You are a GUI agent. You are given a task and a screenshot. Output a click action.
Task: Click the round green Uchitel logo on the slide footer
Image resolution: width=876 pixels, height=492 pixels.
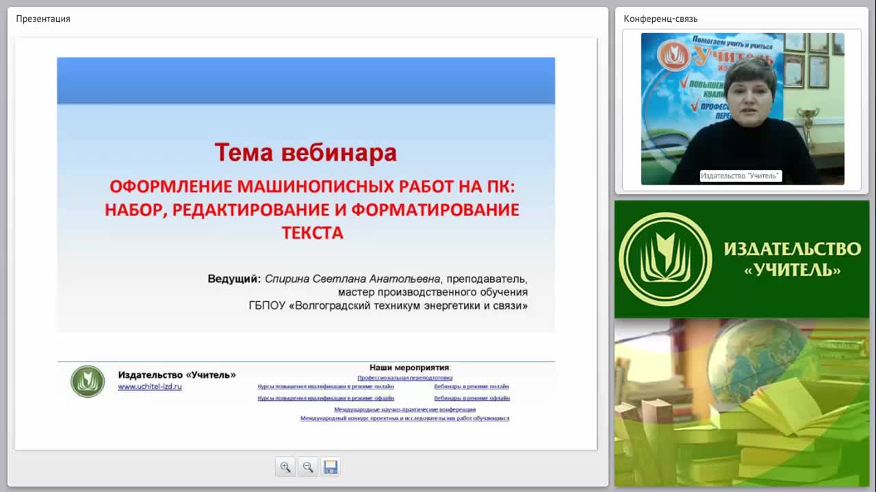(88, 381)
